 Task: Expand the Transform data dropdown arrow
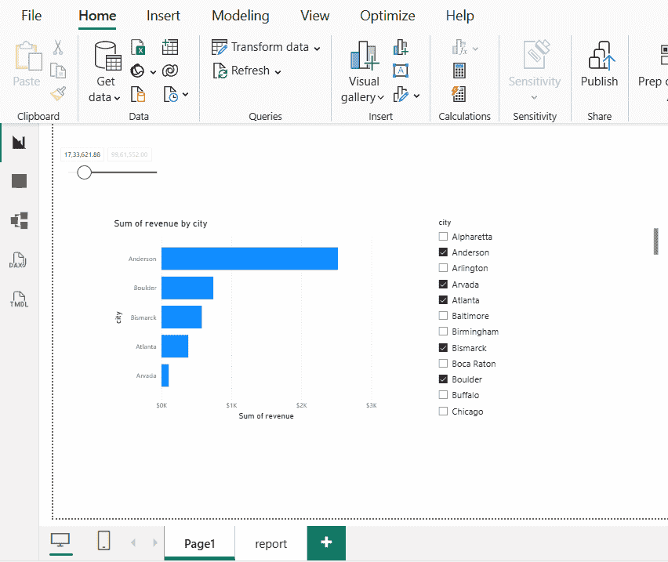[x=317, y=49]
